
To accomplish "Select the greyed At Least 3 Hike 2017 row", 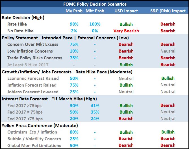I will point(94,65).
